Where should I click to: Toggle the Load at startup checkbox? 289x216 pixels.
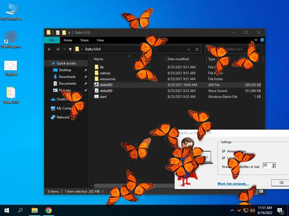[x=224, y=158]
